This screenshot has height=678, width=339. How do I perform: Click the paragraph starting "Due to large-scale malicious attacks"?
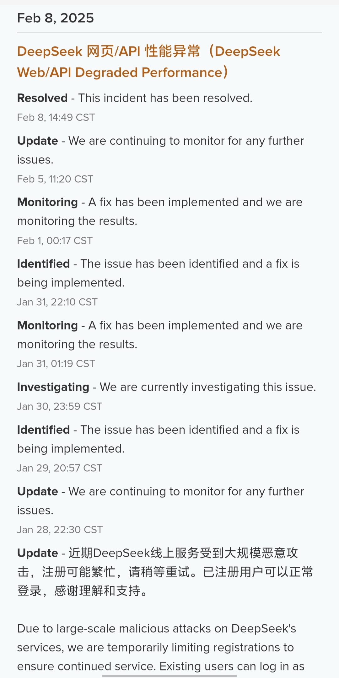(x=157, y=647)
